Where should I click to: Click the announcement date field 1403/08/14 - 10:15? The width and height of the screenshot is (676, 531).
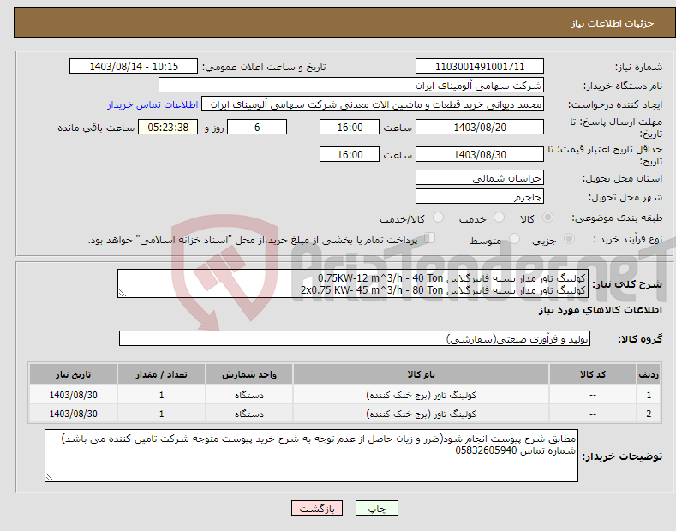(133, 67)
